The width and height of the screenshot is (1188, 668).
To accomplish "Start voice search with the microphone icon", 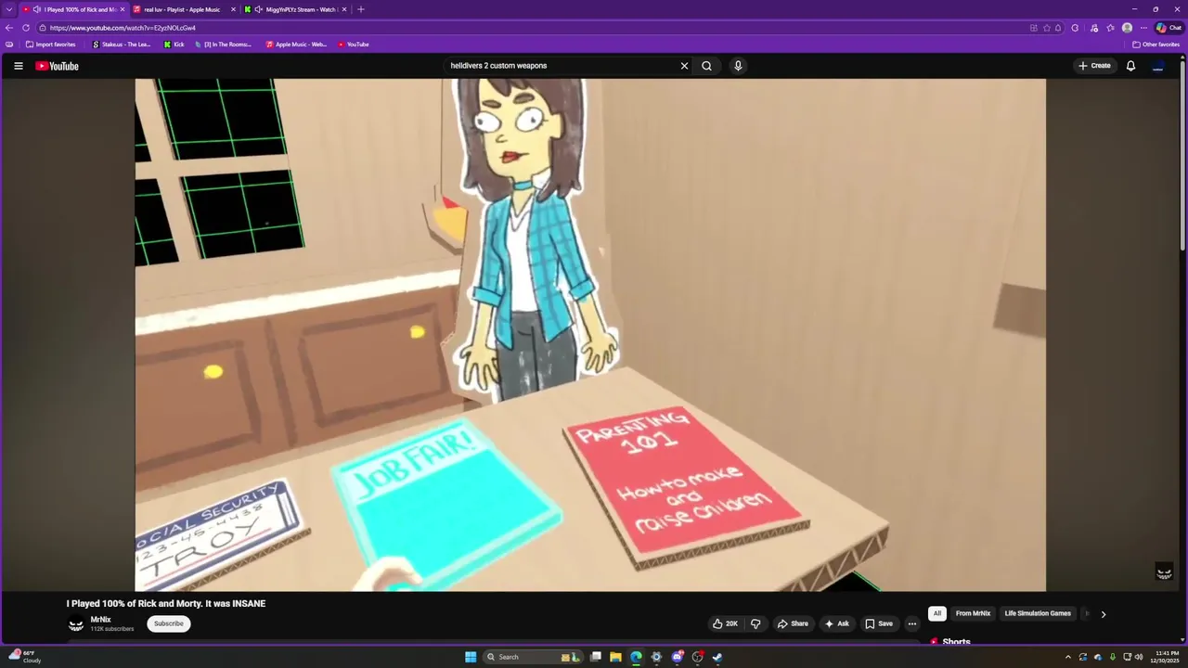I will pos(738,66).
